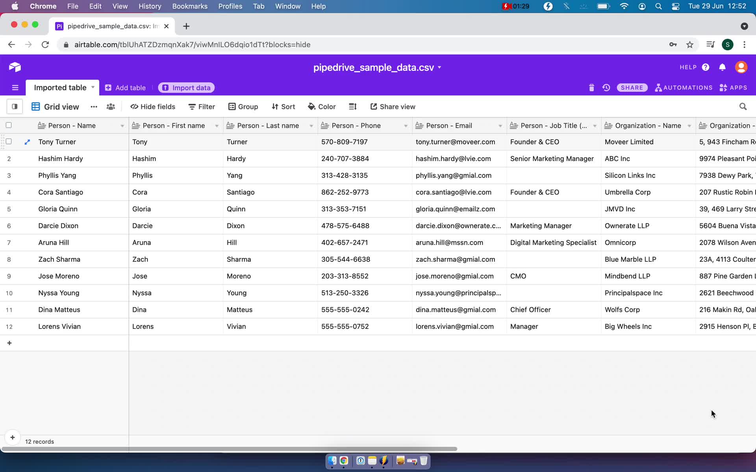The height and width of the screenshot is (472, 756).
Task: Open the tables list hamburger menu
Action: point(15,88)
